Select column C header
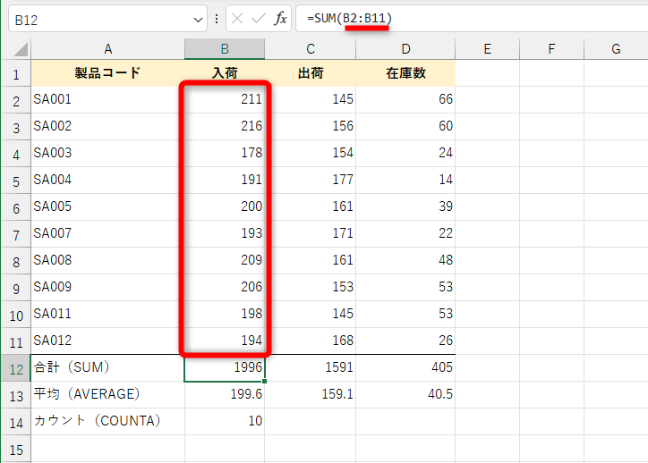 point(311,49)
